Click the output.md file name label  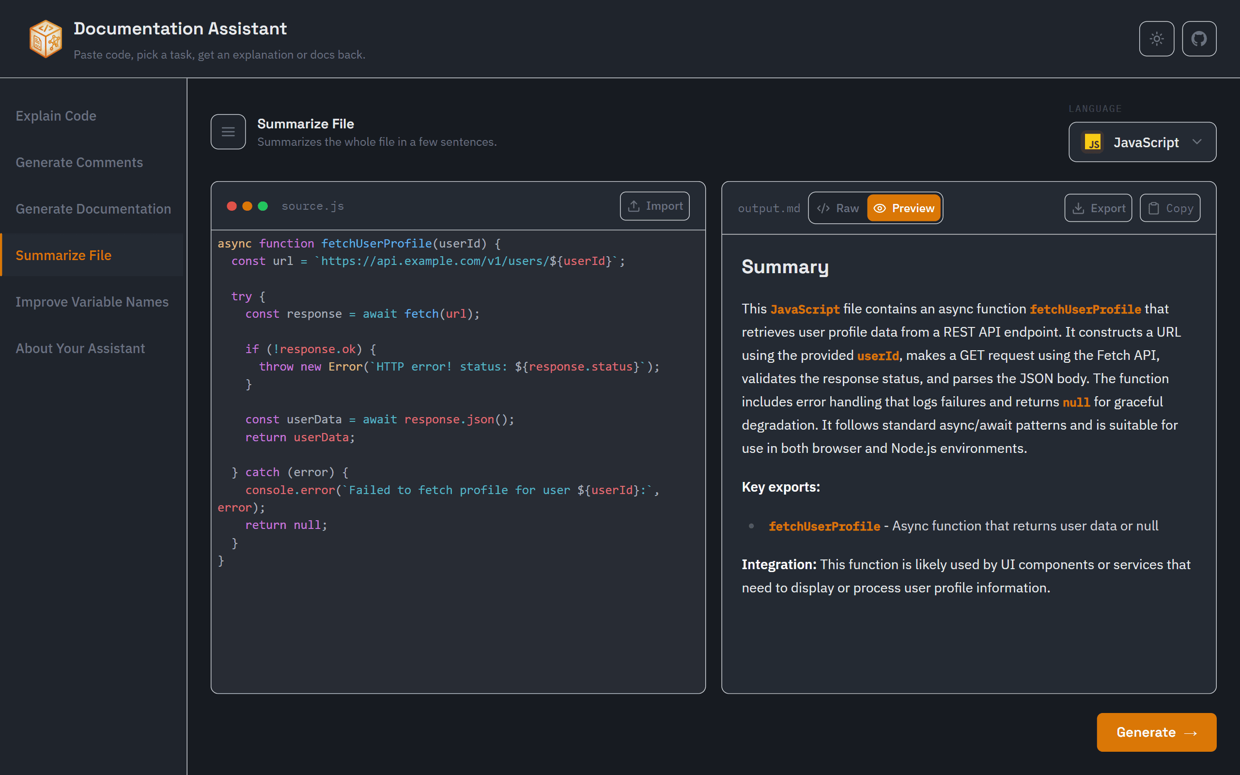pos(769,208)
